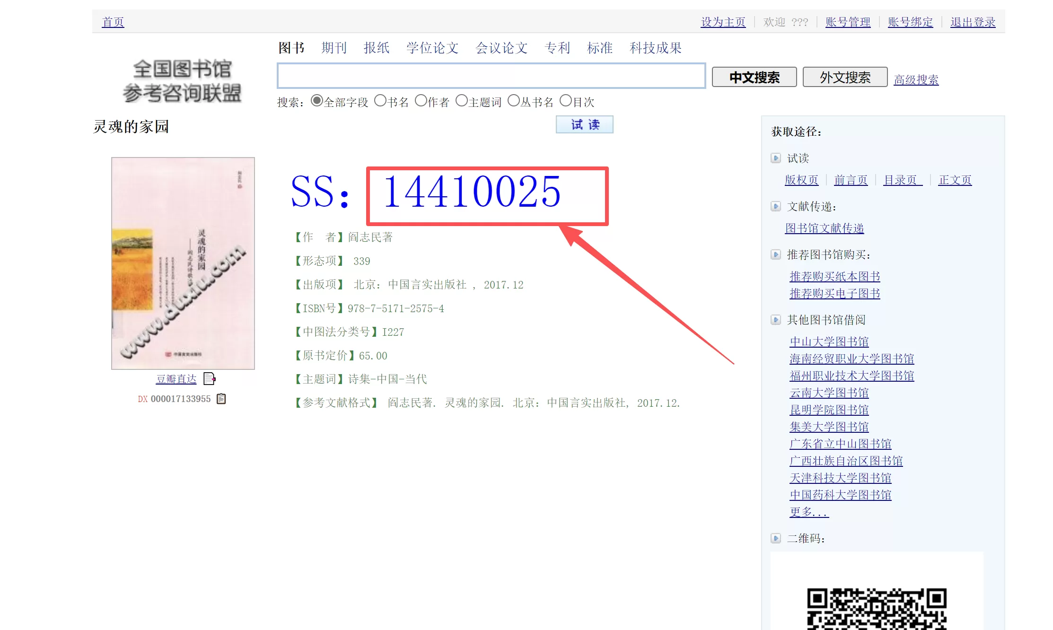Viewport: 1053px width, 630px height.
Task: Click the arrow icon beside 推荐图书馆购买
Action: [776, 254]
